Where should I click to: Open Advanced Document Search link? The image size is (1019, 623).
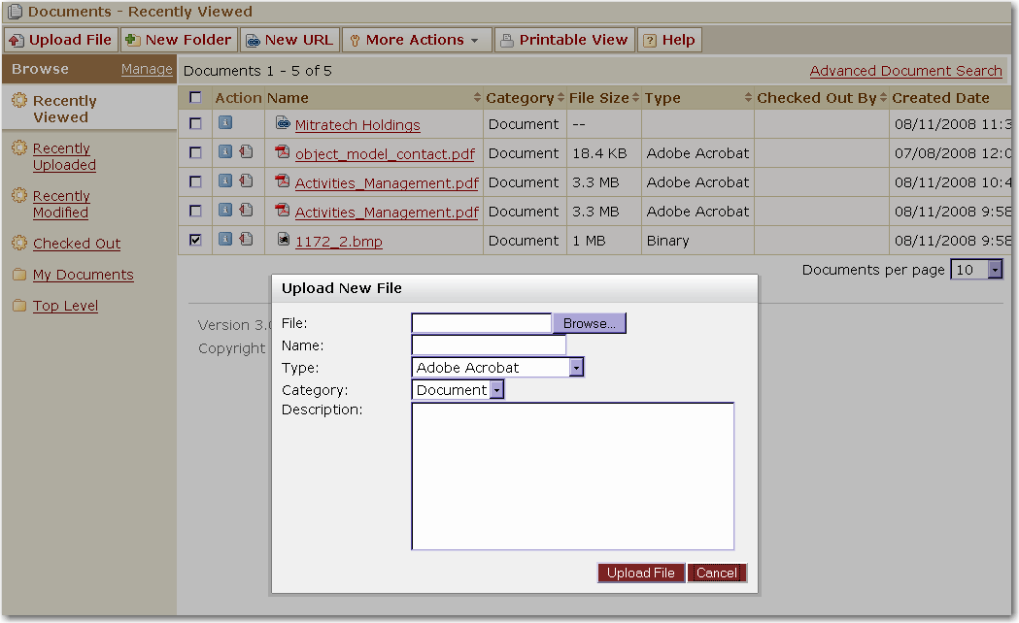[x=905, y=71]
